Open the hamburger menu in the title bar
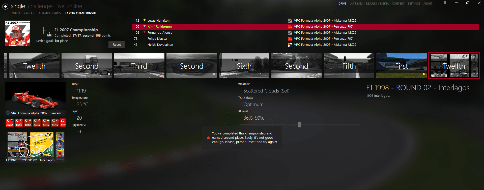This screenshot has width=484, height=190. pos(445,3)
